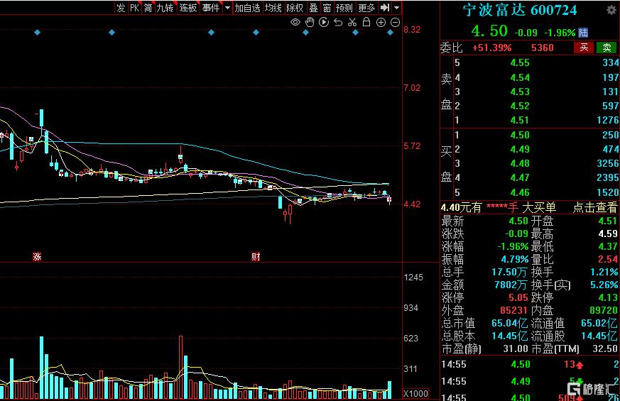Image resolution: width=620 pixels, height=401 pixels.
Task: Click the 量比 value 2.54
Action: tap(608, 260)
